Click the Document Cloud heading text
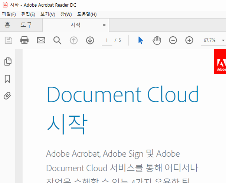 [123, 94]
